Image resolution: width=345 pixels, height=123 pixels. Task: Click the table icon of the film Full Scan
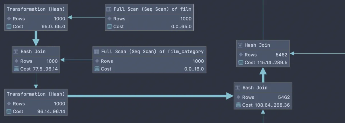click(x=109, y=9)
